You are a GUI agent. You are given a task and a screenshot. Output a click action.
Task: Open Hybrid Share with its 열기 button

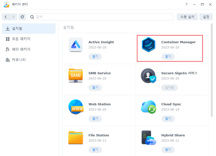pos(168,150)
